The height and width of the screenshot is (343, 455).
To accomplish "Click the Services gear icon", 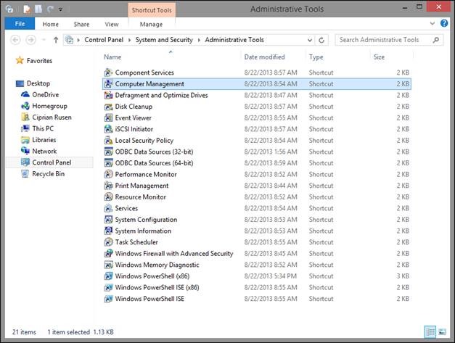I will tap(109, 208).
